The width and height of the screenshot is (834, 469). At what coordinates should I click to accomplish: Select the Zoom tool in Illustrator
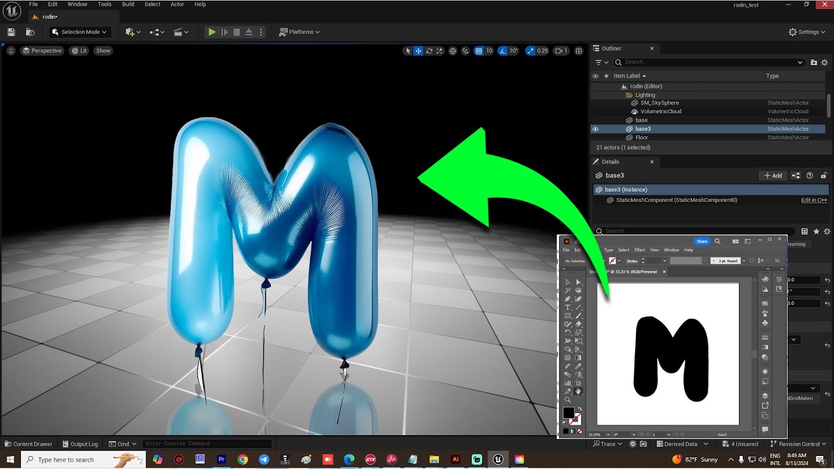568,400
